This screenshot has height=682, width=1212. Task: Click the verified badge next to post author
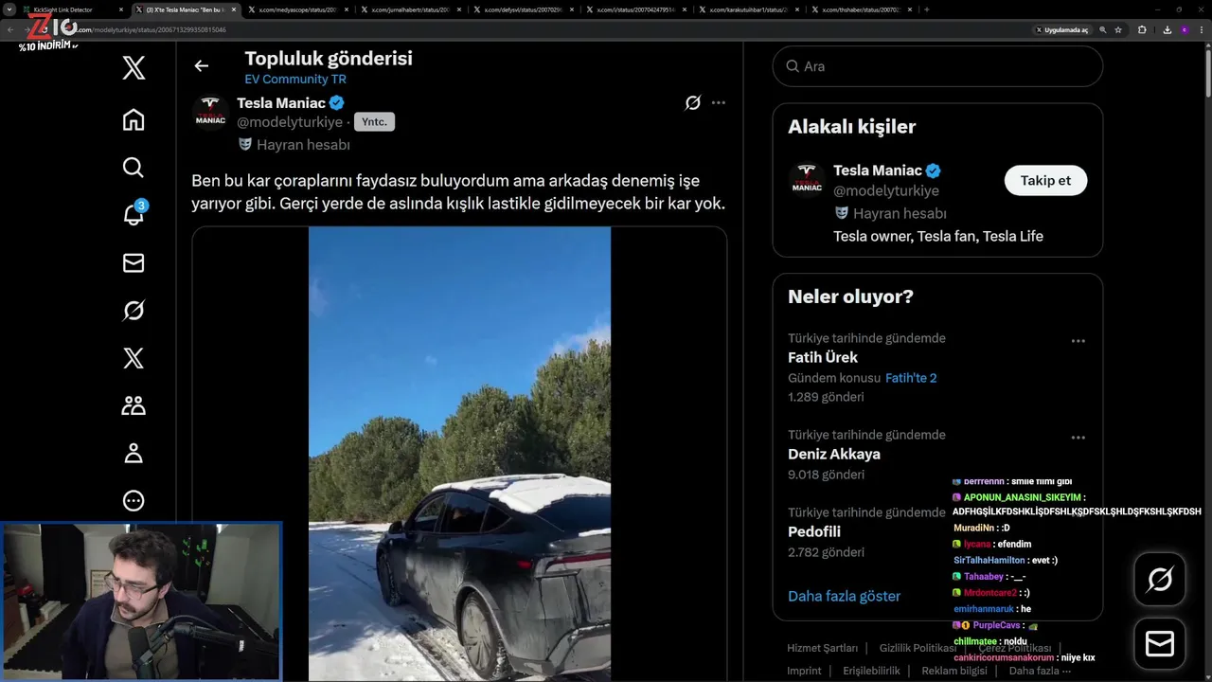click(337, 102)
